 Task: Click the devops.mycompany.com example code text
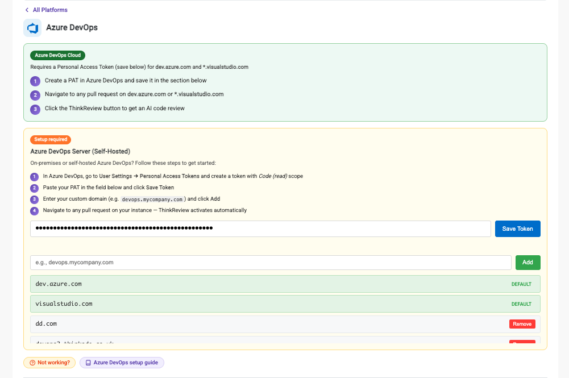pyautogui.click(x=152, y=199)
